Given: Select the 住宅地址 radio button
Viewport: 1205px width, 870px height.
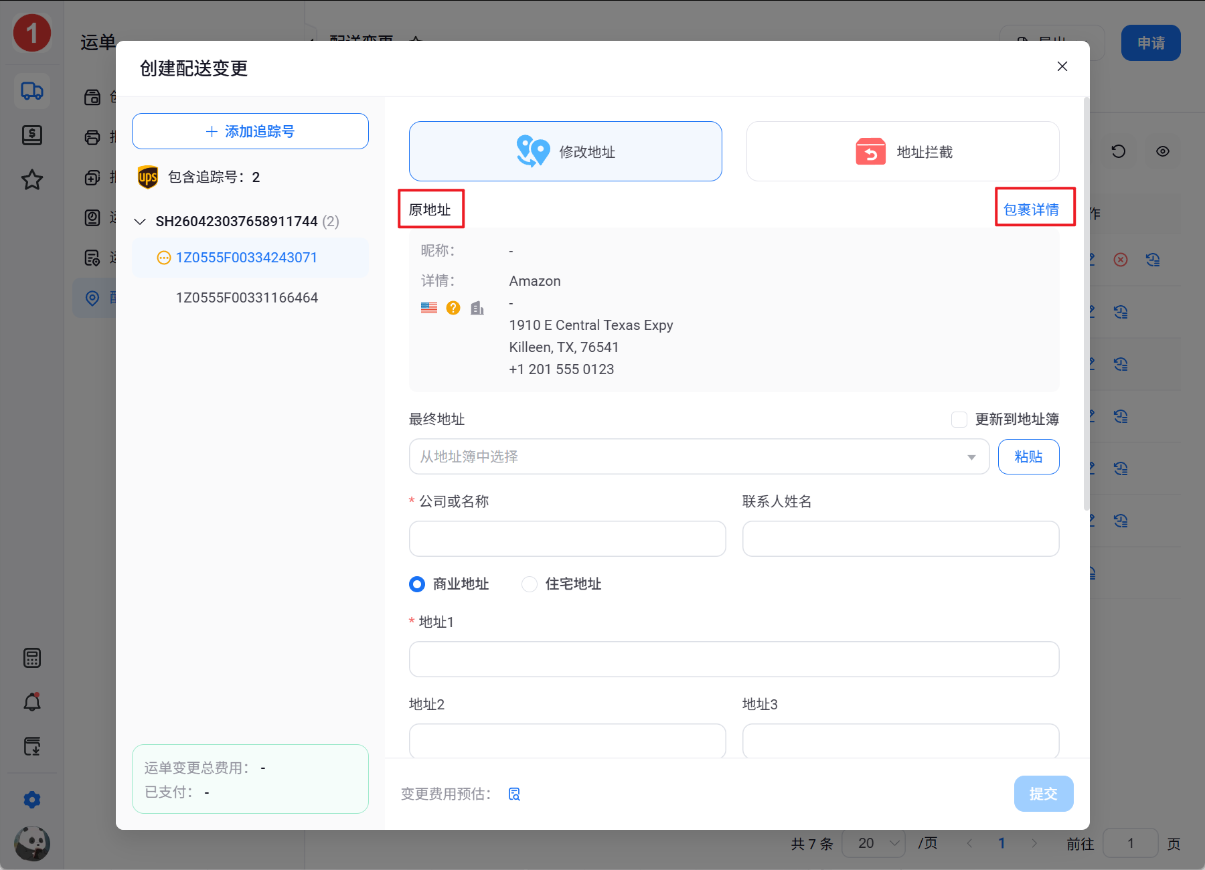Looking at the screenshot, I should tap(530, 584).
